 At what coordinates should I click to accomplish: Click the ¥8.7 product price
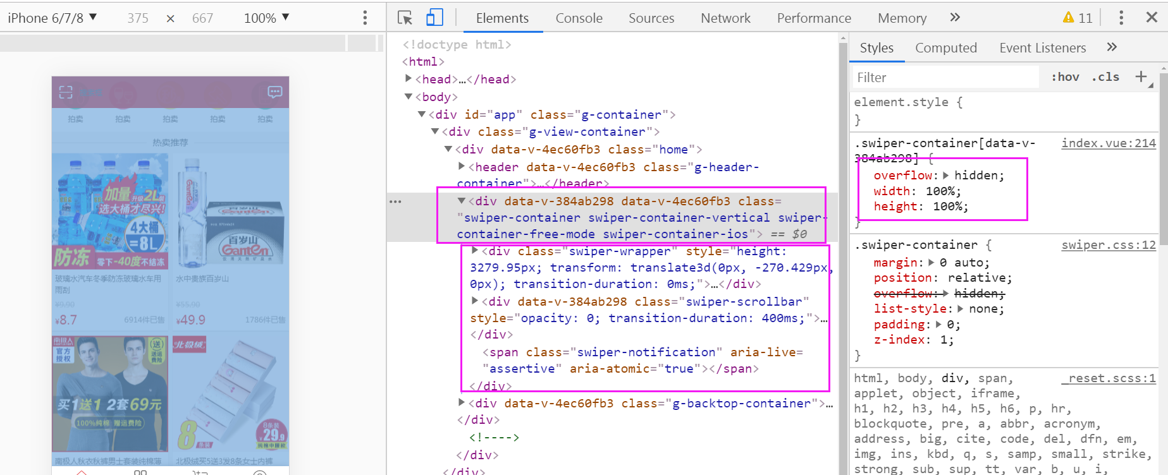pos(66,320)
